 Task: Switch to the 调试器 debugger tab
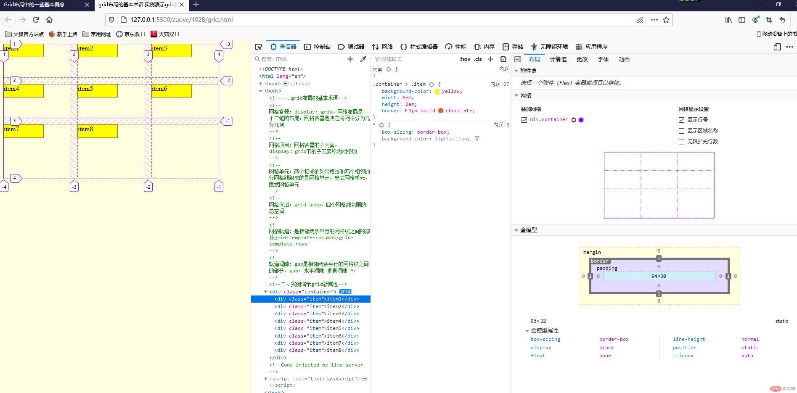(x=351, y=47)
